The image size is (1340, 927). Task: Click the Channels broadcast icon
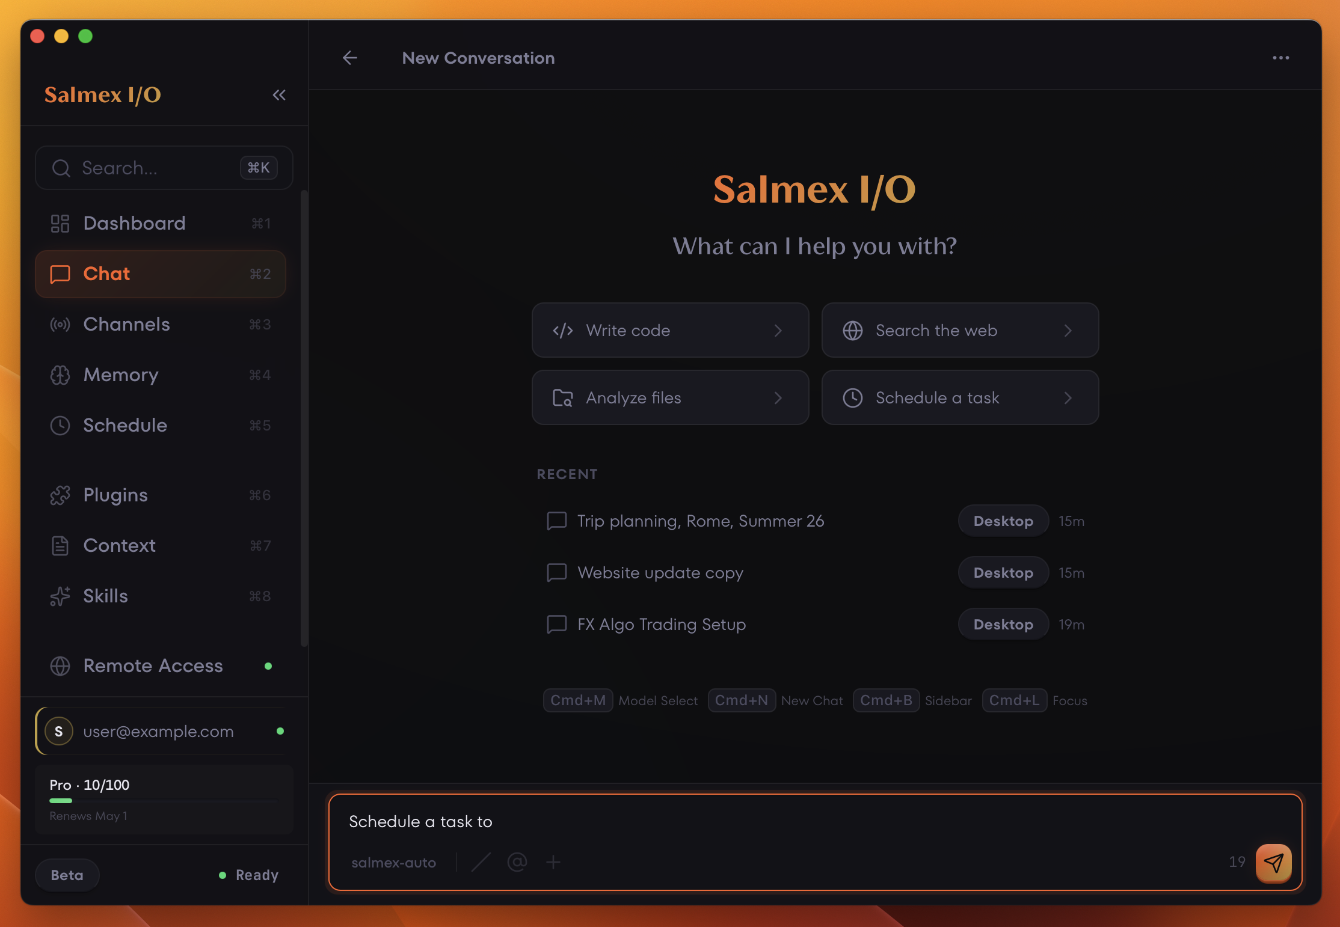pyautogui.click(x=60, y=324)
